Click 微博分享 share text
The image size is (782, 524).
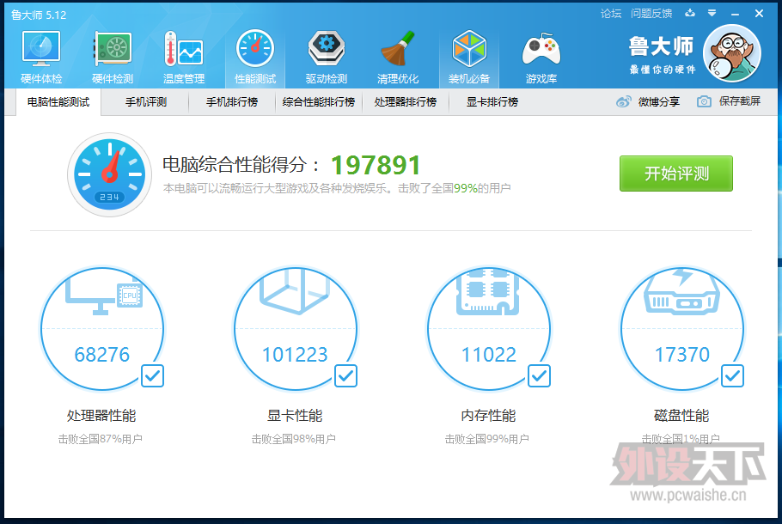tap(659, 101)
